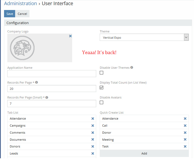The width and height of the screenshot is (194, 161).
Task: Click the Records Per Page (Small) field
Action: 52,104
